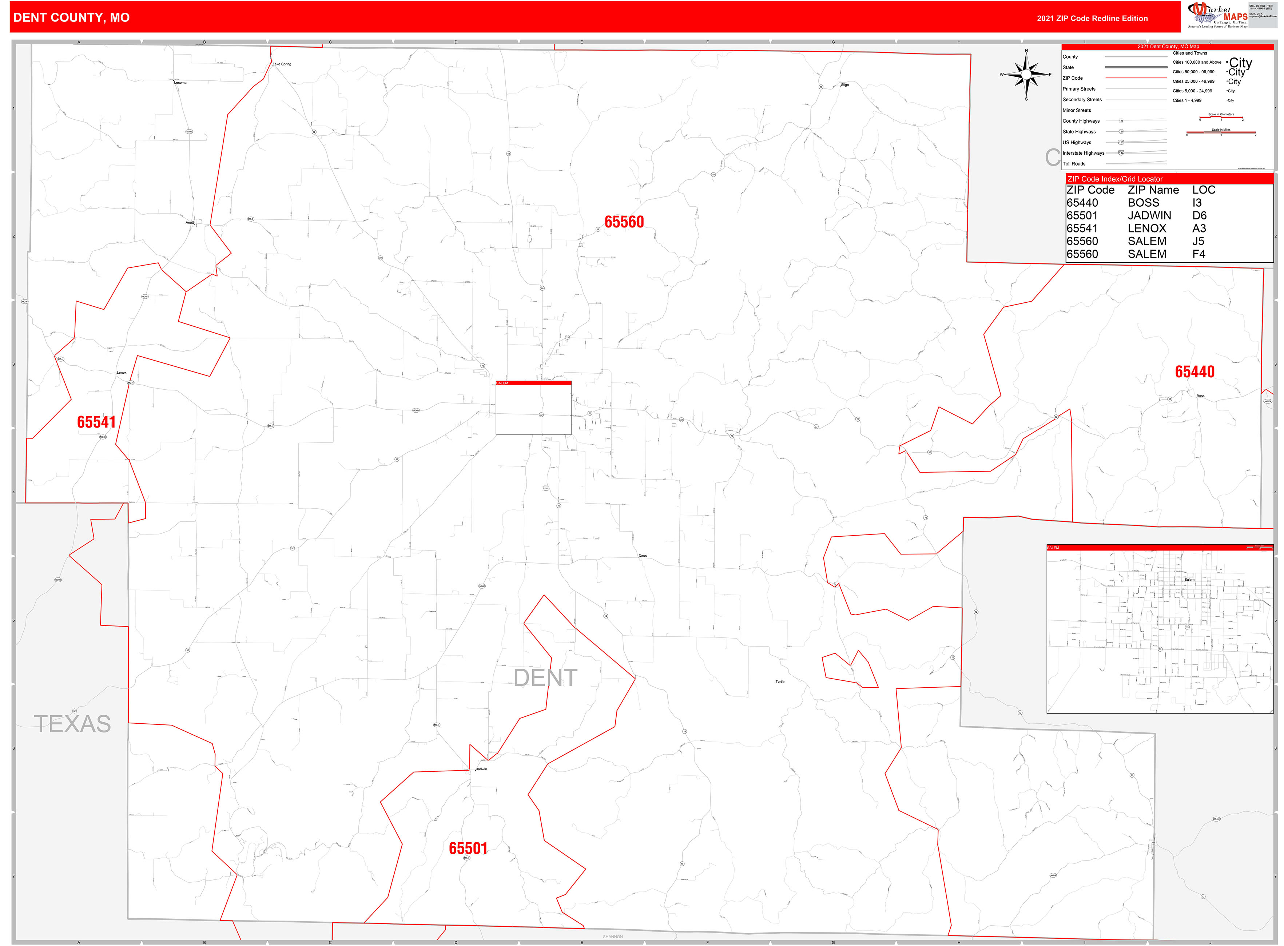Click the Interstate Highways symbol in legend

pyautogui.click(x=1121, y=153)
